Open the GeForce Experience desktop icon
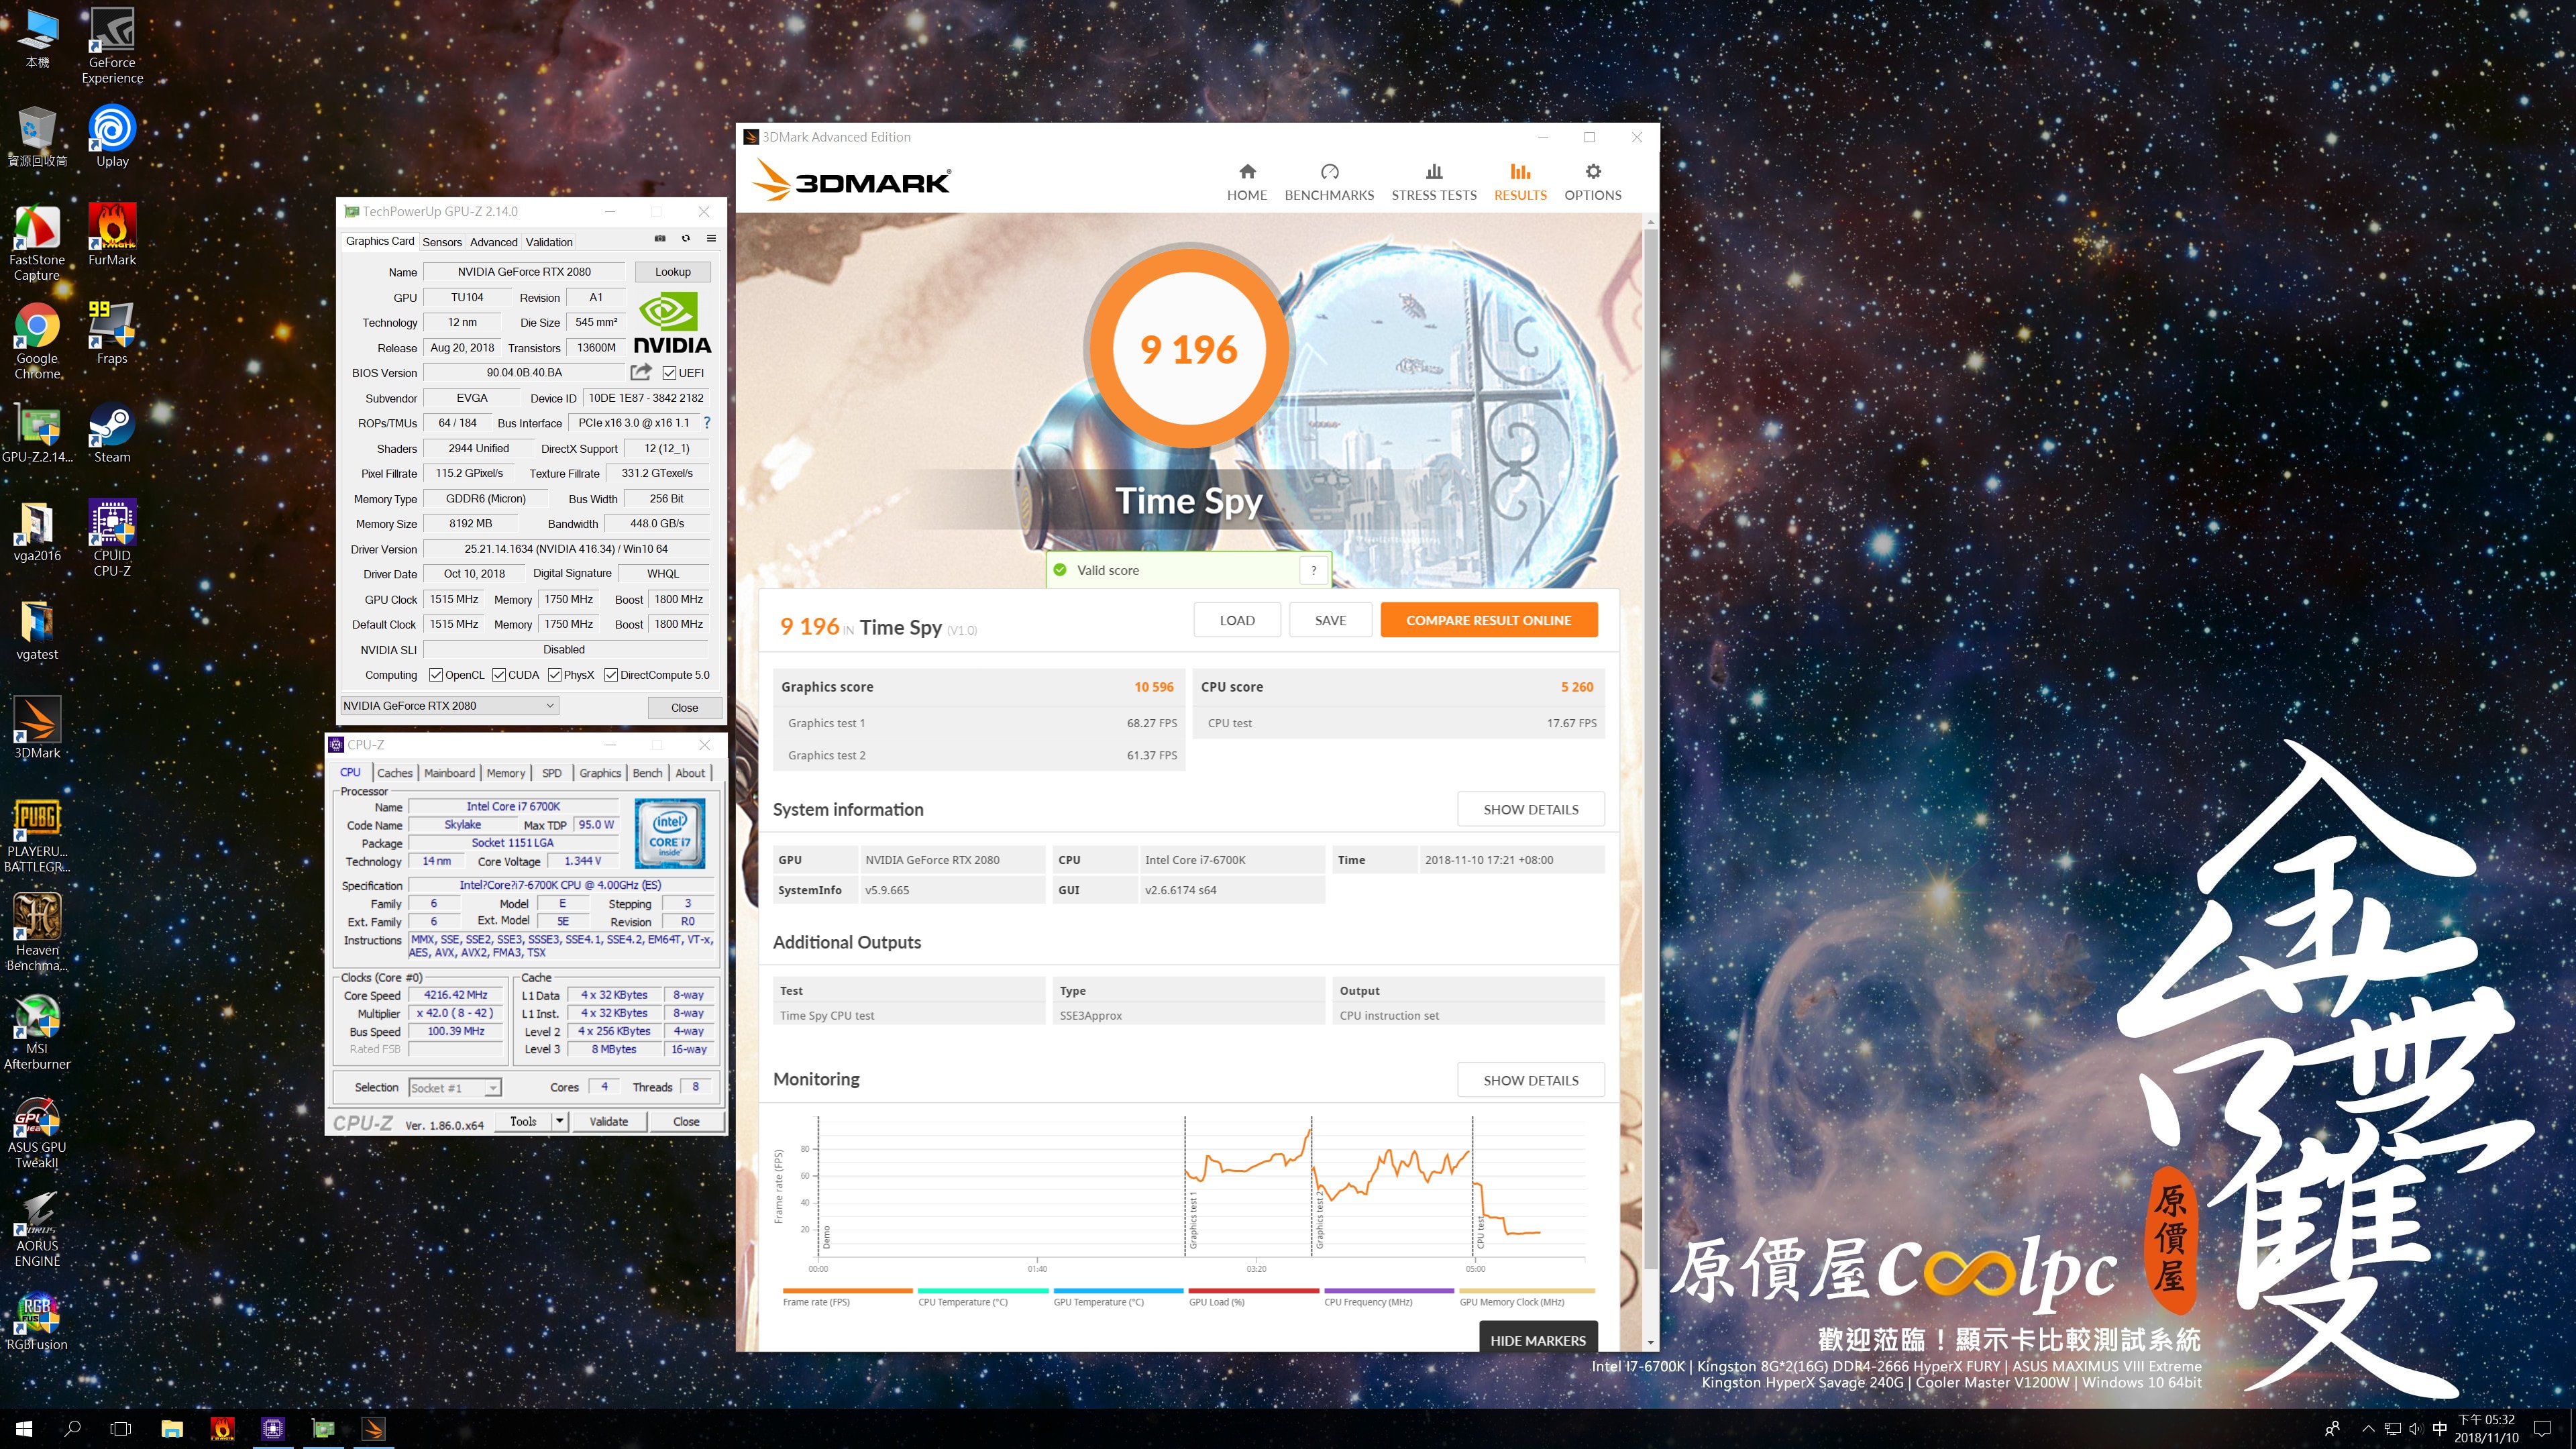 (112, 46)
